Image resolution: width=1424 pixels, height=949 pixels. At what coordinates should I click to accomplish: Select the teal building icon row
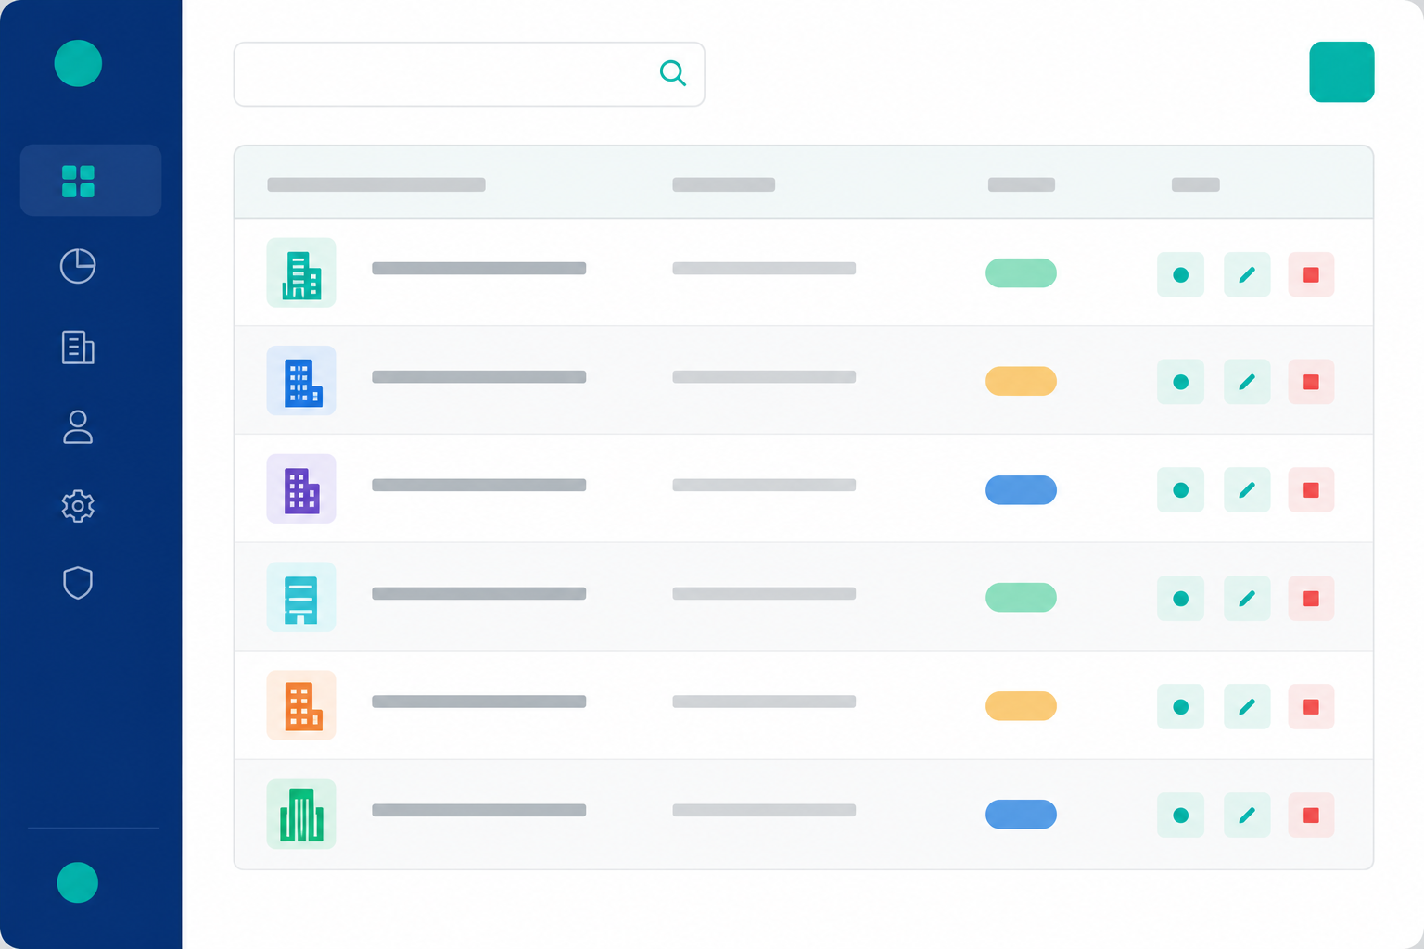pos(803,272)
